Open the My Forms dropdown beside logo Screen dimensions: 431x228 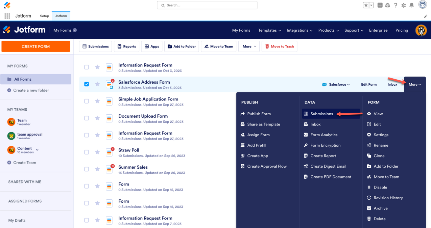tap(65, 30)
